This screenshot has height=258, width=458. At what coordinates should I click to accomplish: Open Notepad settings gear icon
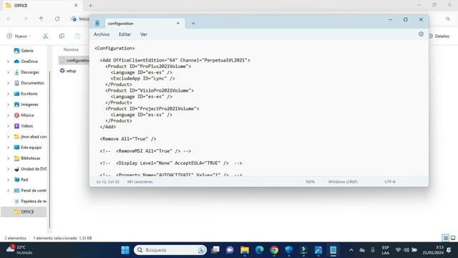tap(421, 34)
